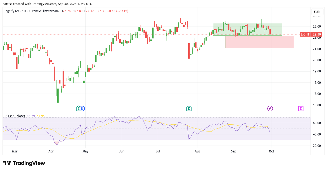The image size is (327, 171).
Task: Click the 23.00 label on the price axis
Action: pos(317,27)
